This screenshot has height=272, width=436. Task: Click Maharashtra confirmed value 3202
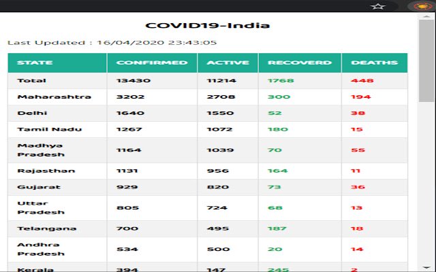coord(130,97)
